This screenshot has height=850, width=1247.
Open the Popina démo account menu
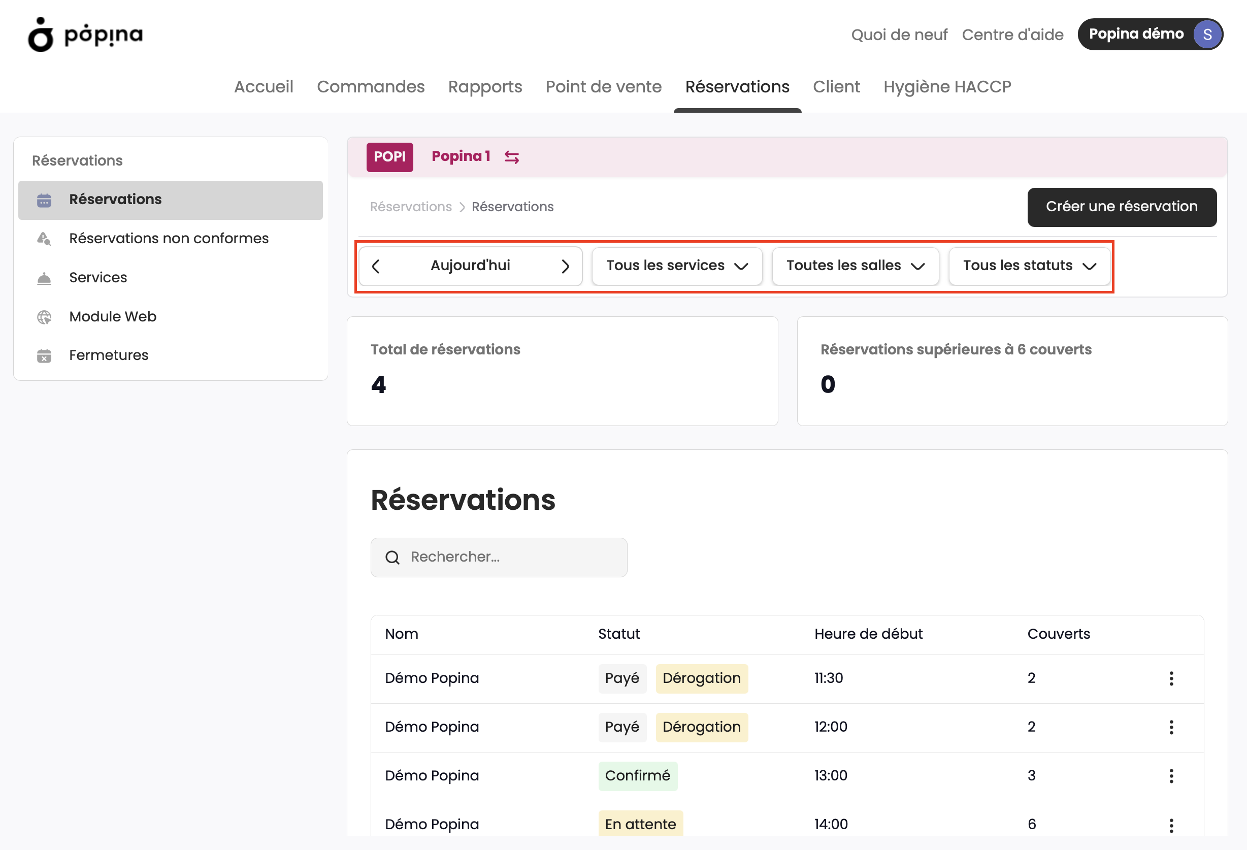(1151, 35)
